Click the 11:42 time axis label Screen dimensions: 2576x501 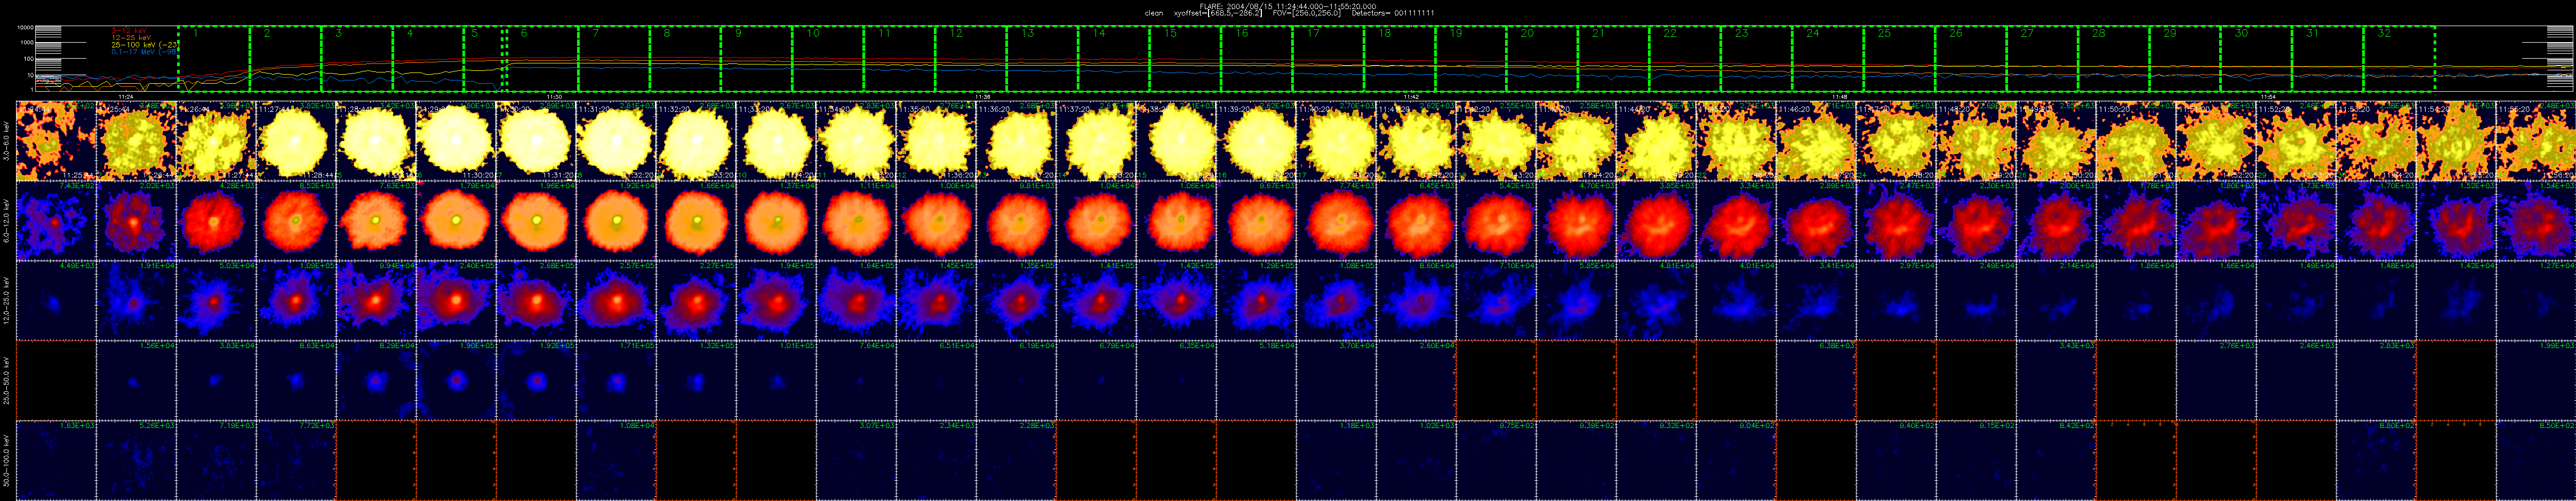[1411, 96]
